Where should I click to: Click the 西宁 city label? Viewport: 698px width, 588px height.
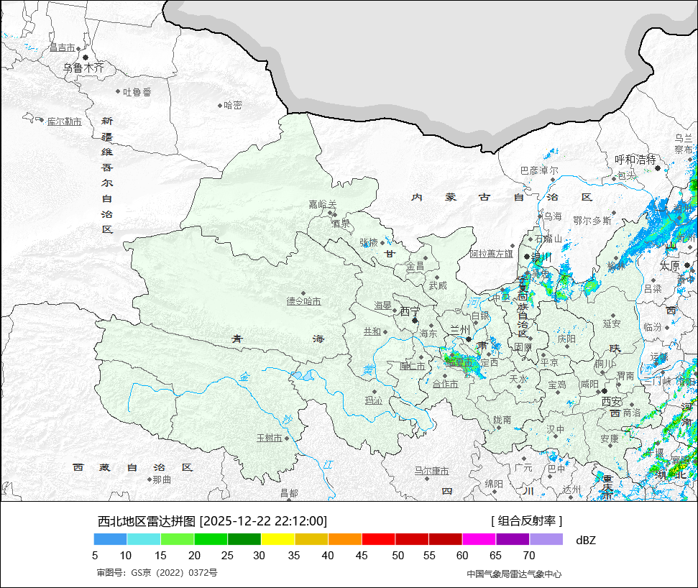point(410,311)
